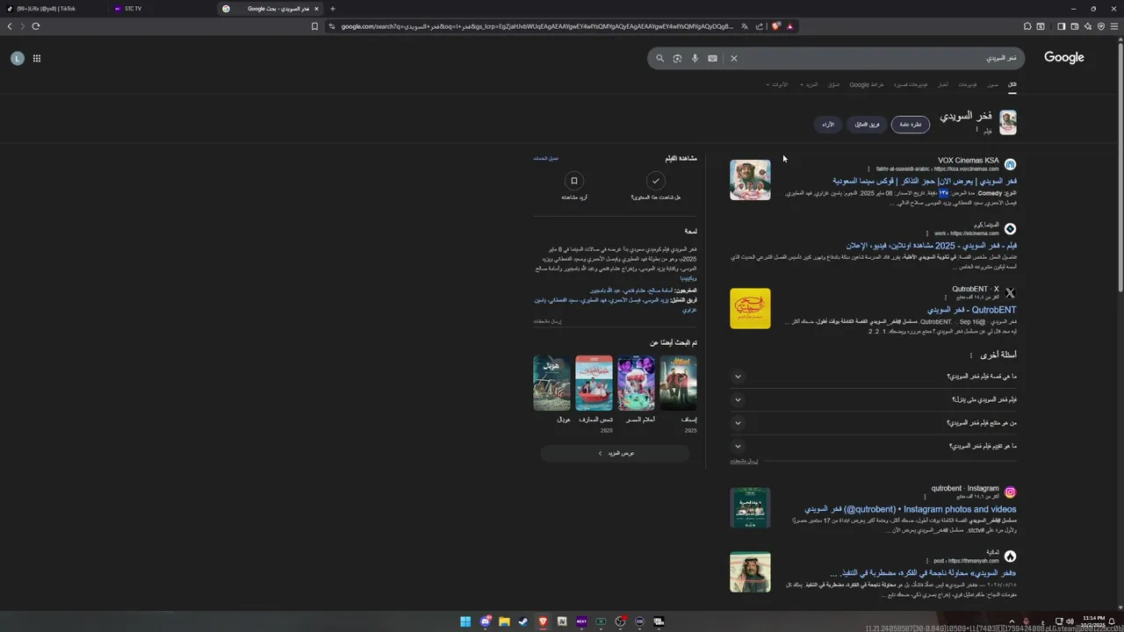1124x632 pixels.
Task: Toggle 'هل شاهدت هذا المحتوى' checkmark button
Action: (x=655, y=181)
